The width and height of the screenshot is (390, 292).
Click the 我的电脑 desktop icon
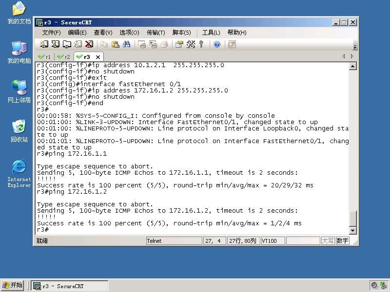coord(19,53)
